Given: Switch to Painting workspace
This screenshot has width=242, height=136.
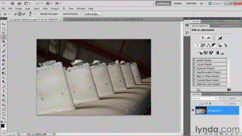Looking at the screenshot, I should 191,3.
